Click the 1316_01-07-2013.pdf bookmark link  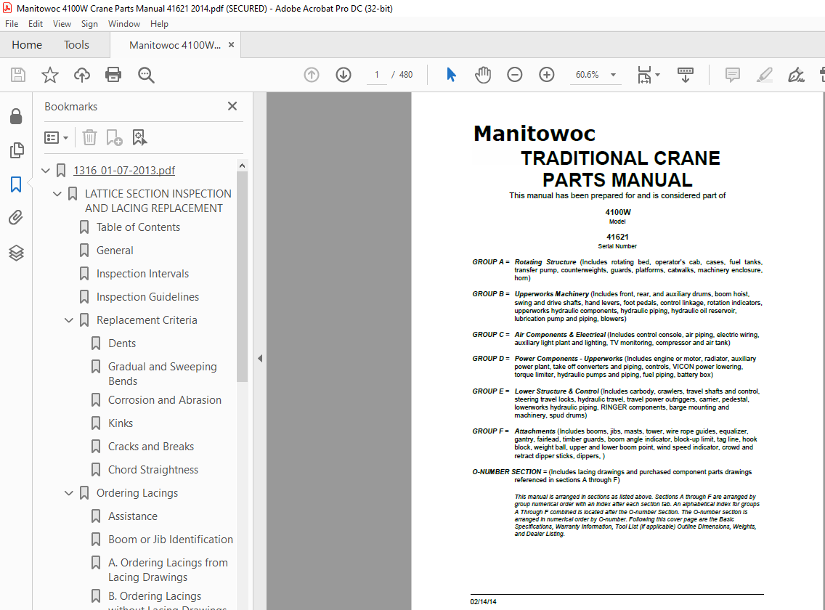pos(124,171)
